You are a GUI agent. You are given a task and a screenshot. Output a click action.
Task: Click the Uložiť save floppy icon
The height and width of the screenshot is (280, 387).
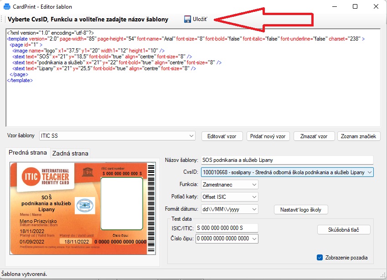tap(187, 19)
